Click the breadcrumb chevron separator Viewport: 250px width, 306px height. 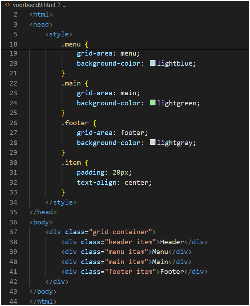pos(59,5)
